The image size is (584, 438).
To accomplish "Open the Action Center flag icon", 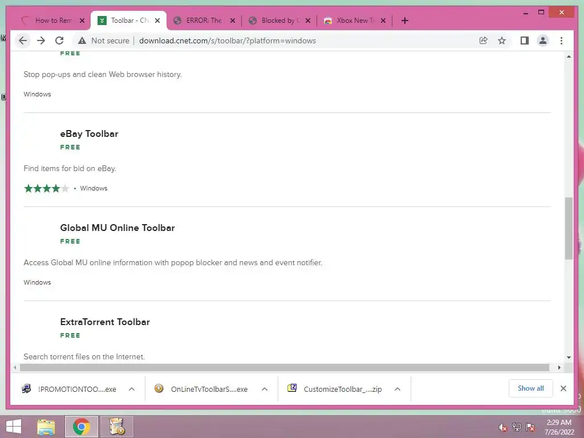I will [x=530, y=427].
